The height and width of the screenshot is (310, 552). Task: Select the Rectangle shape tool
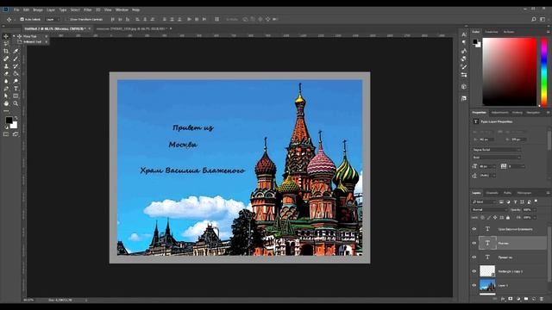click(x=16, y=96)
